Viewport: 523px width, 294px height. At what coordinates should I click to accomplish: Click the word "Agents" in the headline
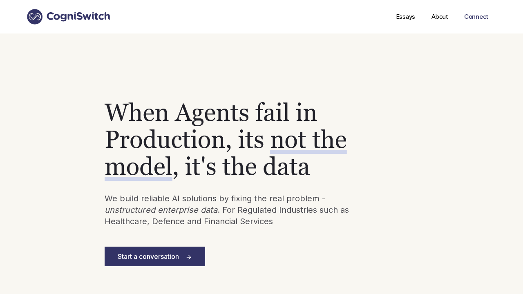pyautogui.click(x=212, y=113)
